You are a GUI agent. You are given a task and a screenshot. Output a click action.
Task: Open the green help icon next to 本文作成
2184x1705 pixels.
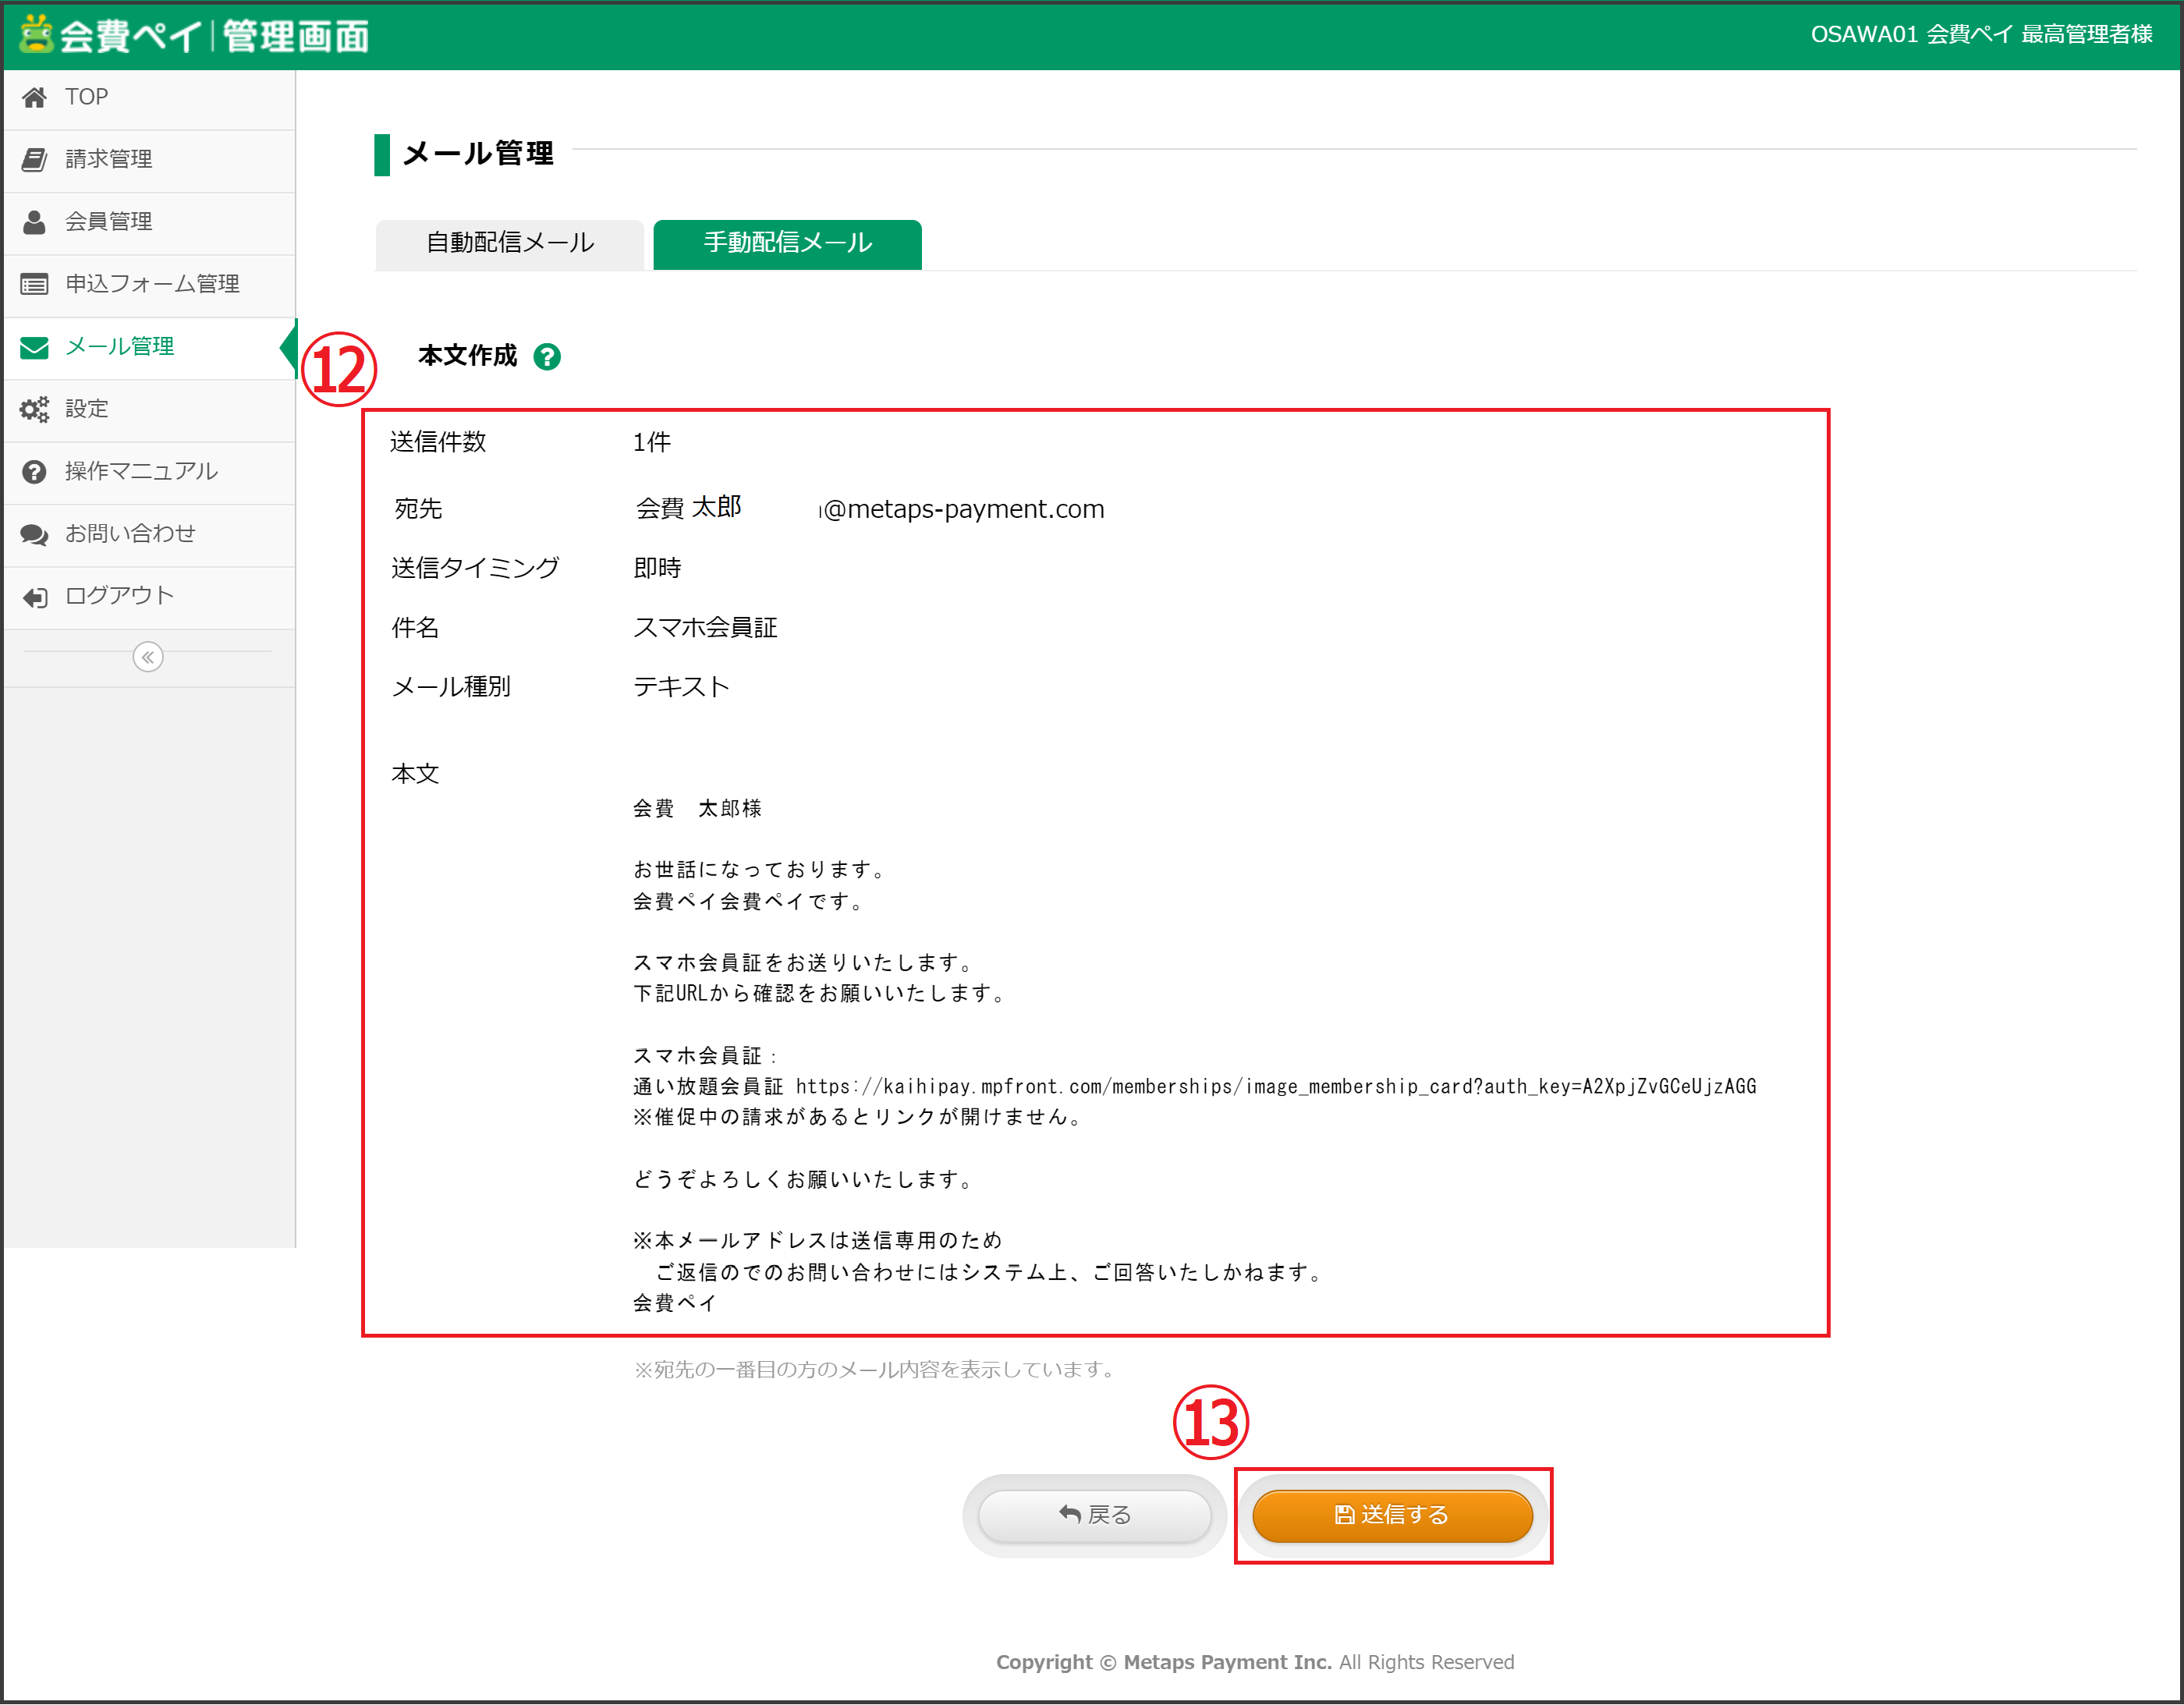[x=547, y=357]
